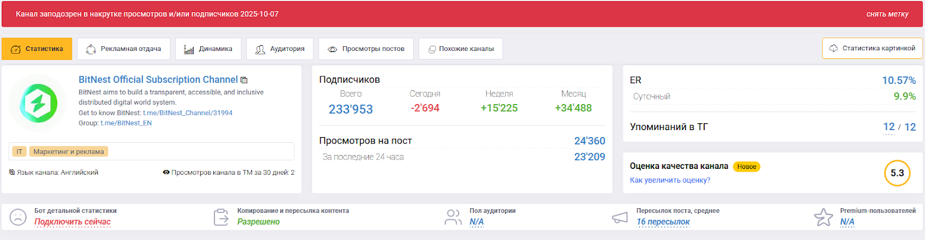Click the Оценка качества канала heading

(679, 166)
